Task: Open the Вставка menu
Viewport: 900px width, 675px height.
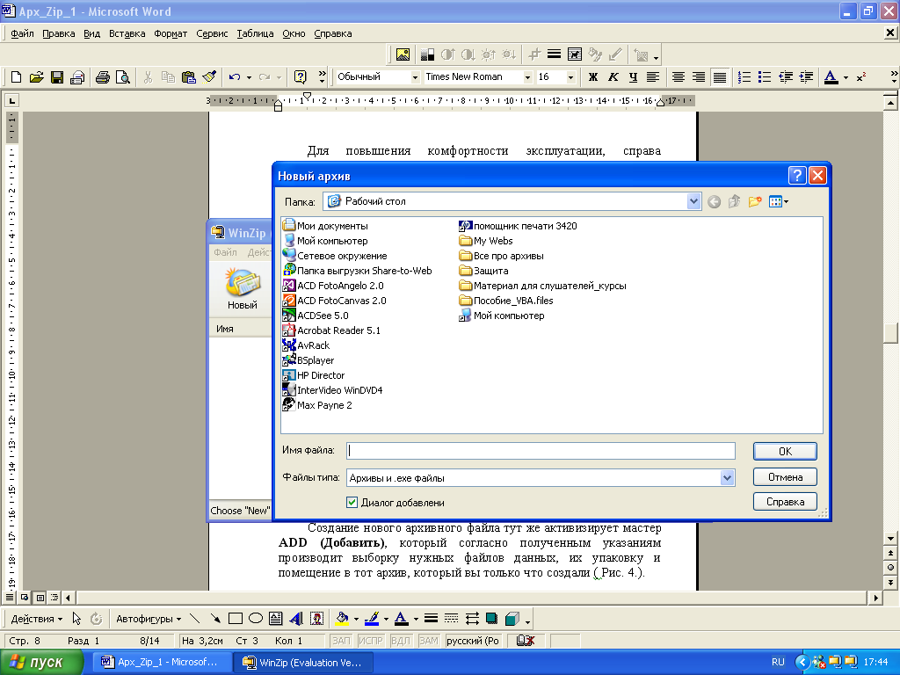Action: [127, 33]
